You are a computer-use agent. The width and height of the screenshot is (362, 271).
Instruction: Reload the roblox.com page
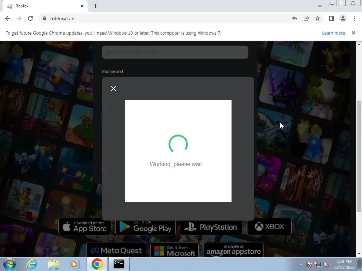pos(30,18)
